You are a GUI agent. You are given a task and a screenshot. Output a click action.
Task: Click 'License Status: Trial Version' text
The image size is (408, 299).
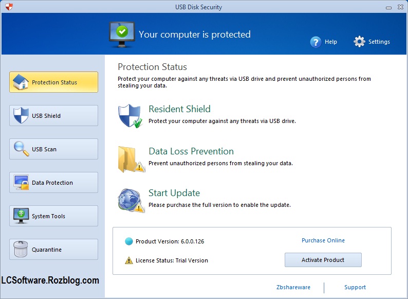(172, 260)
